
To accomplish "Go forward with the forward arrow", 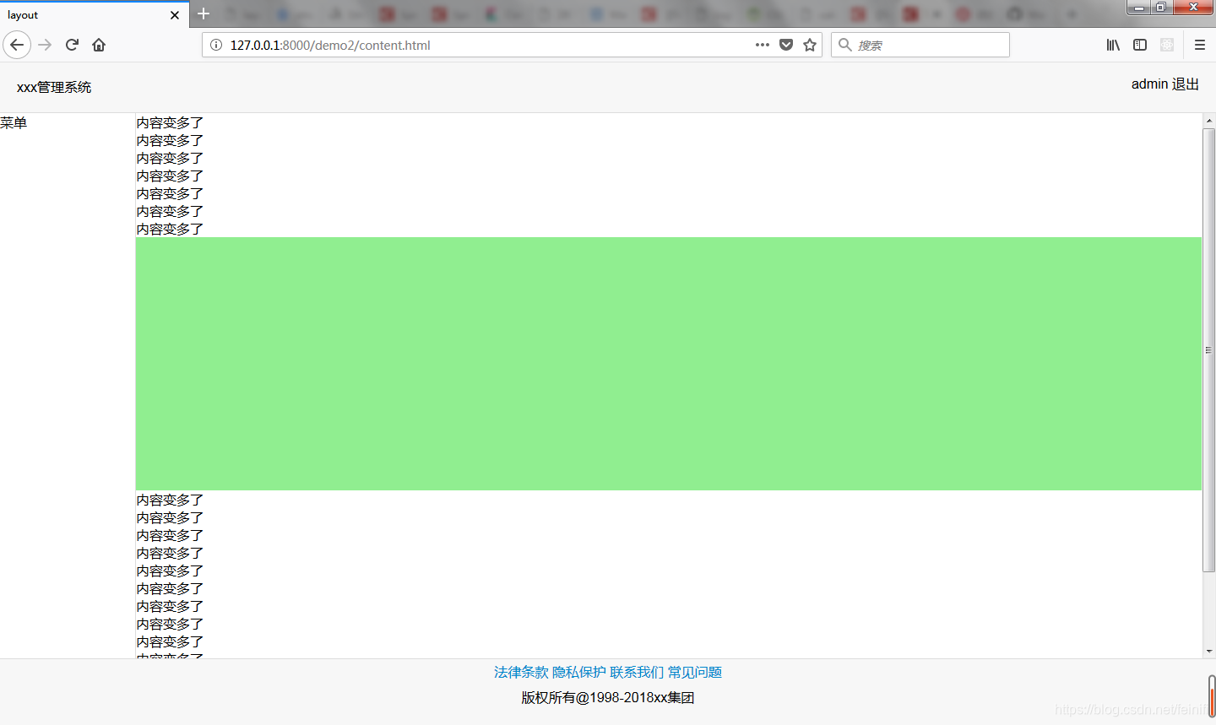I will click(x=45, y=45).
